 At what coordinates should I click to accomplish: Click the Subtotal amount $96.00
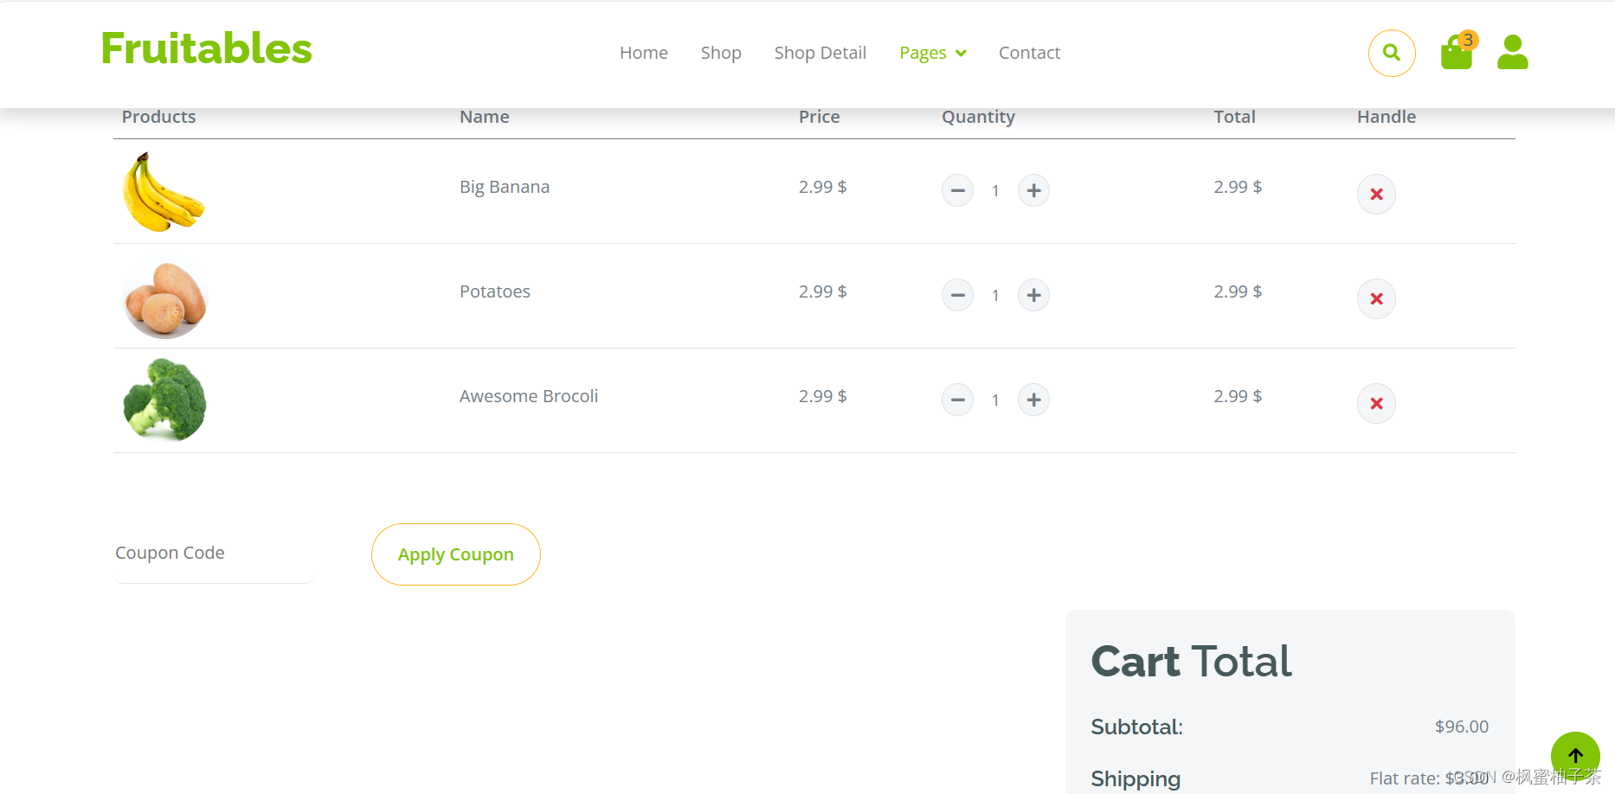(x=1462, y=727)
